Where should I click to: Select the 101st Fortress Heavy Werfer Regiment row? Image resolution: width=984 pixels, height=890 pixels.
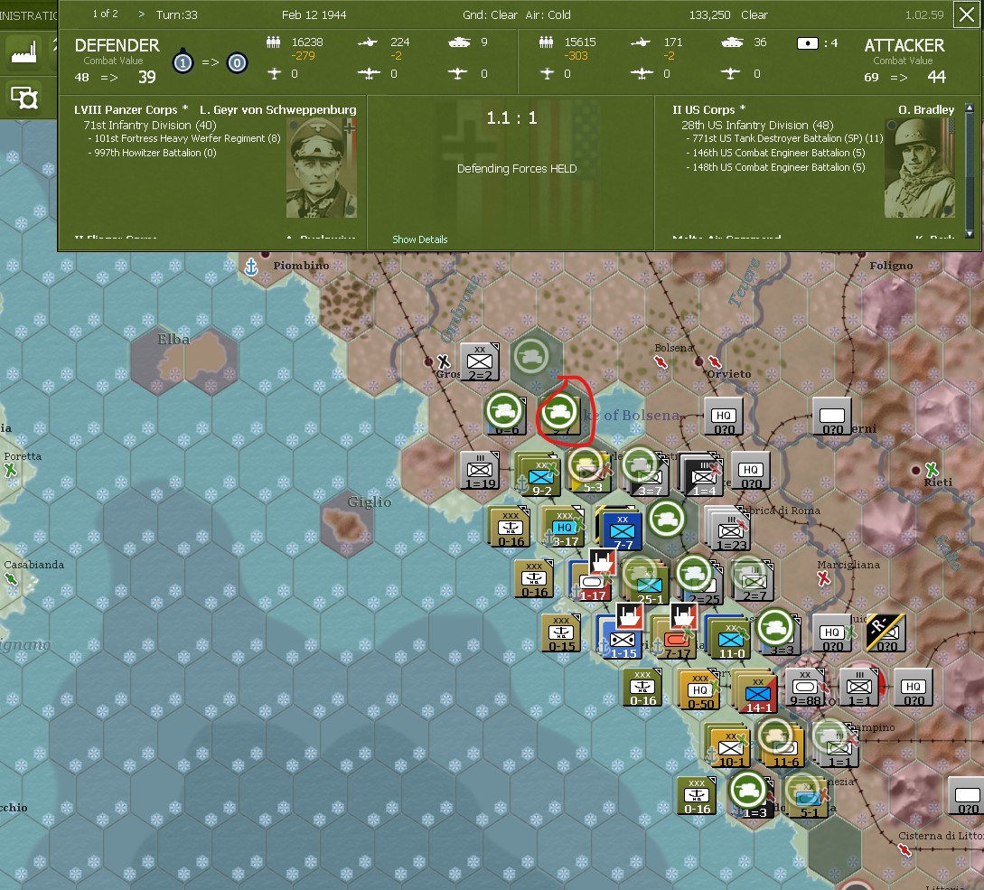[183, 138]
